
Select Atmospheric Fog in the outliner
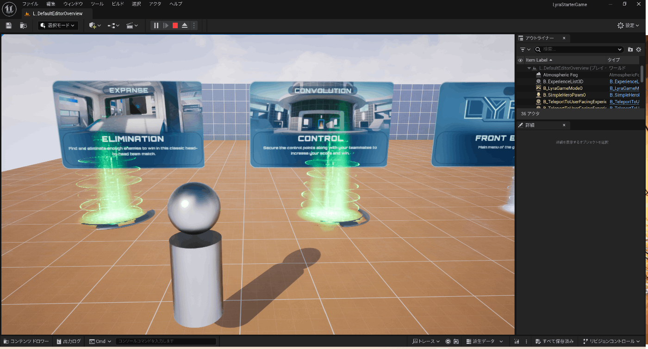561,75
